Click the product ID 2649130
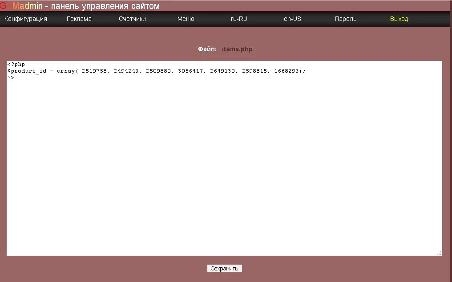The width and height of the screenshot is (452, 282). (x=222, y=71)
